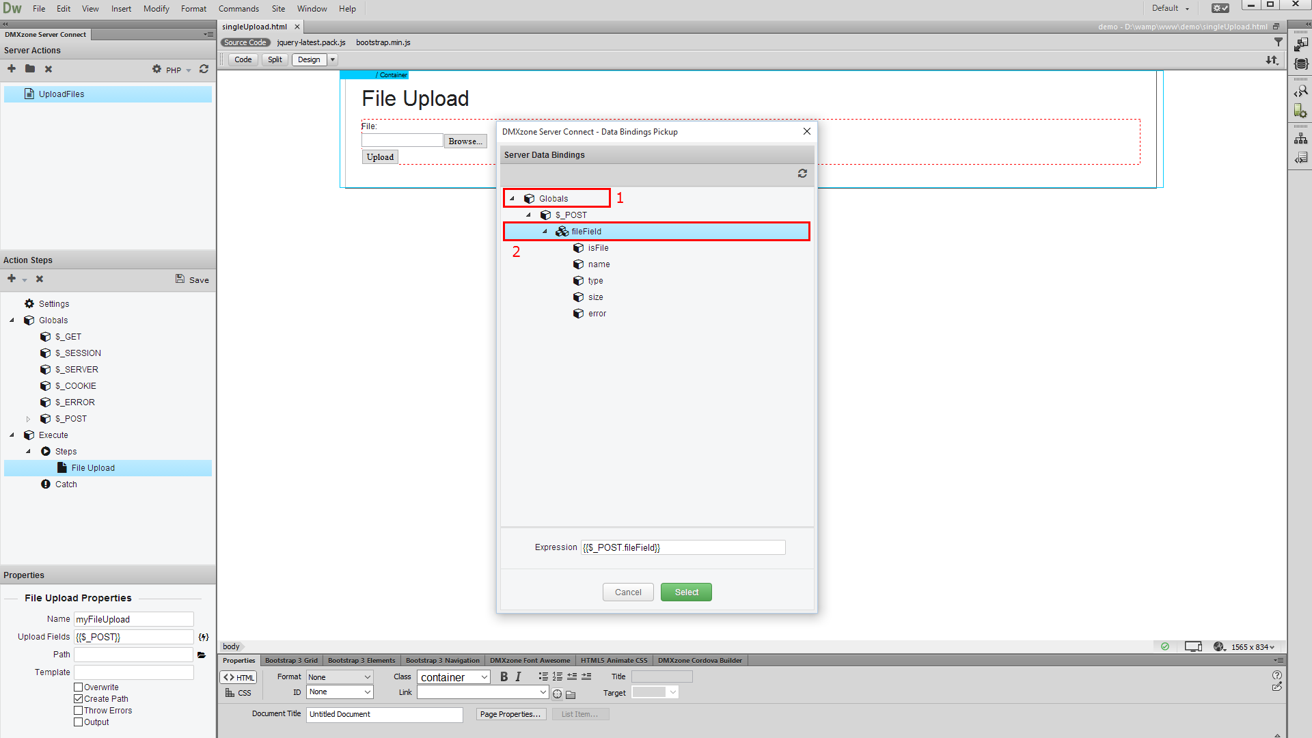Open the code snippets panel icon

[1301, 158]
